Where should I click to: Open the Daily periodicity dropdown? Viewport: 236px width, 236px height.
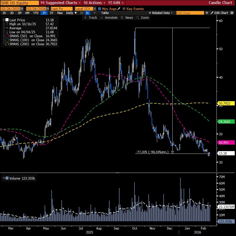71,13
